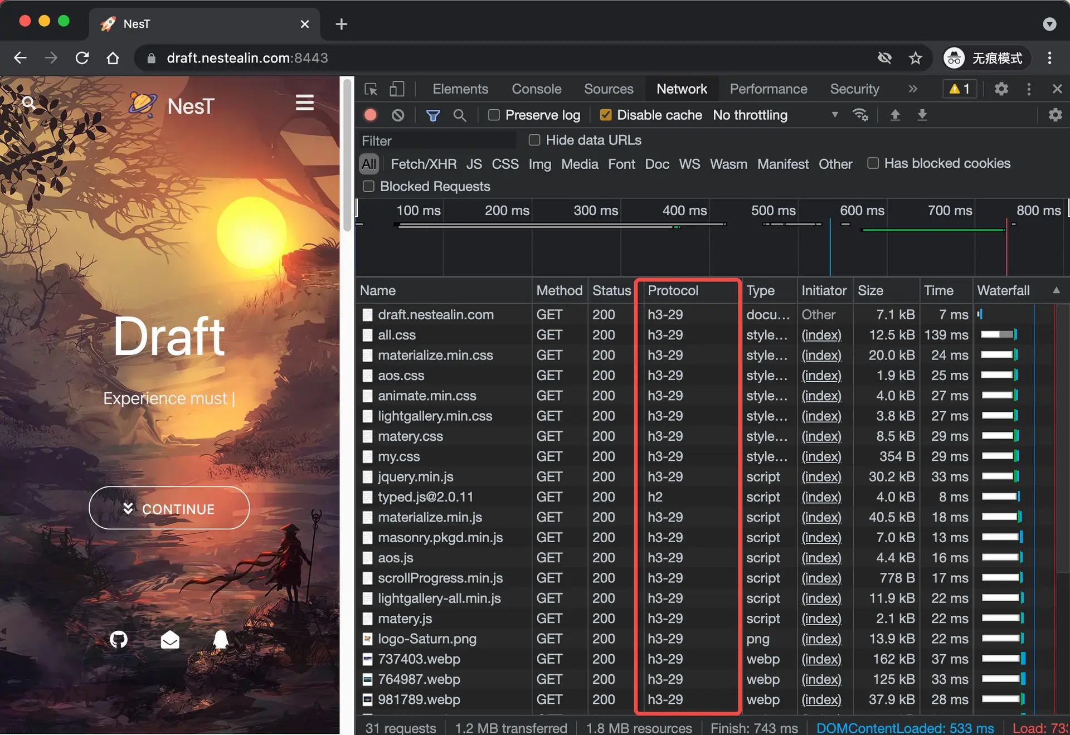Stop recording network log
The height and width of the screenshot is (735, 1070).
pos(371,115)
